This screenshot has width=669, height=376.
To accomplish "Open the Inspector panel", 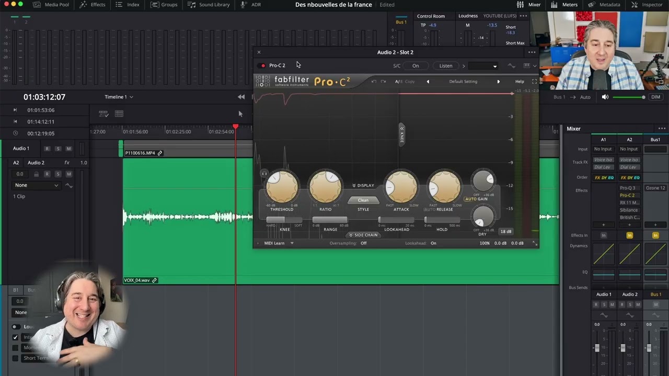I will click(x=647, y=5).
